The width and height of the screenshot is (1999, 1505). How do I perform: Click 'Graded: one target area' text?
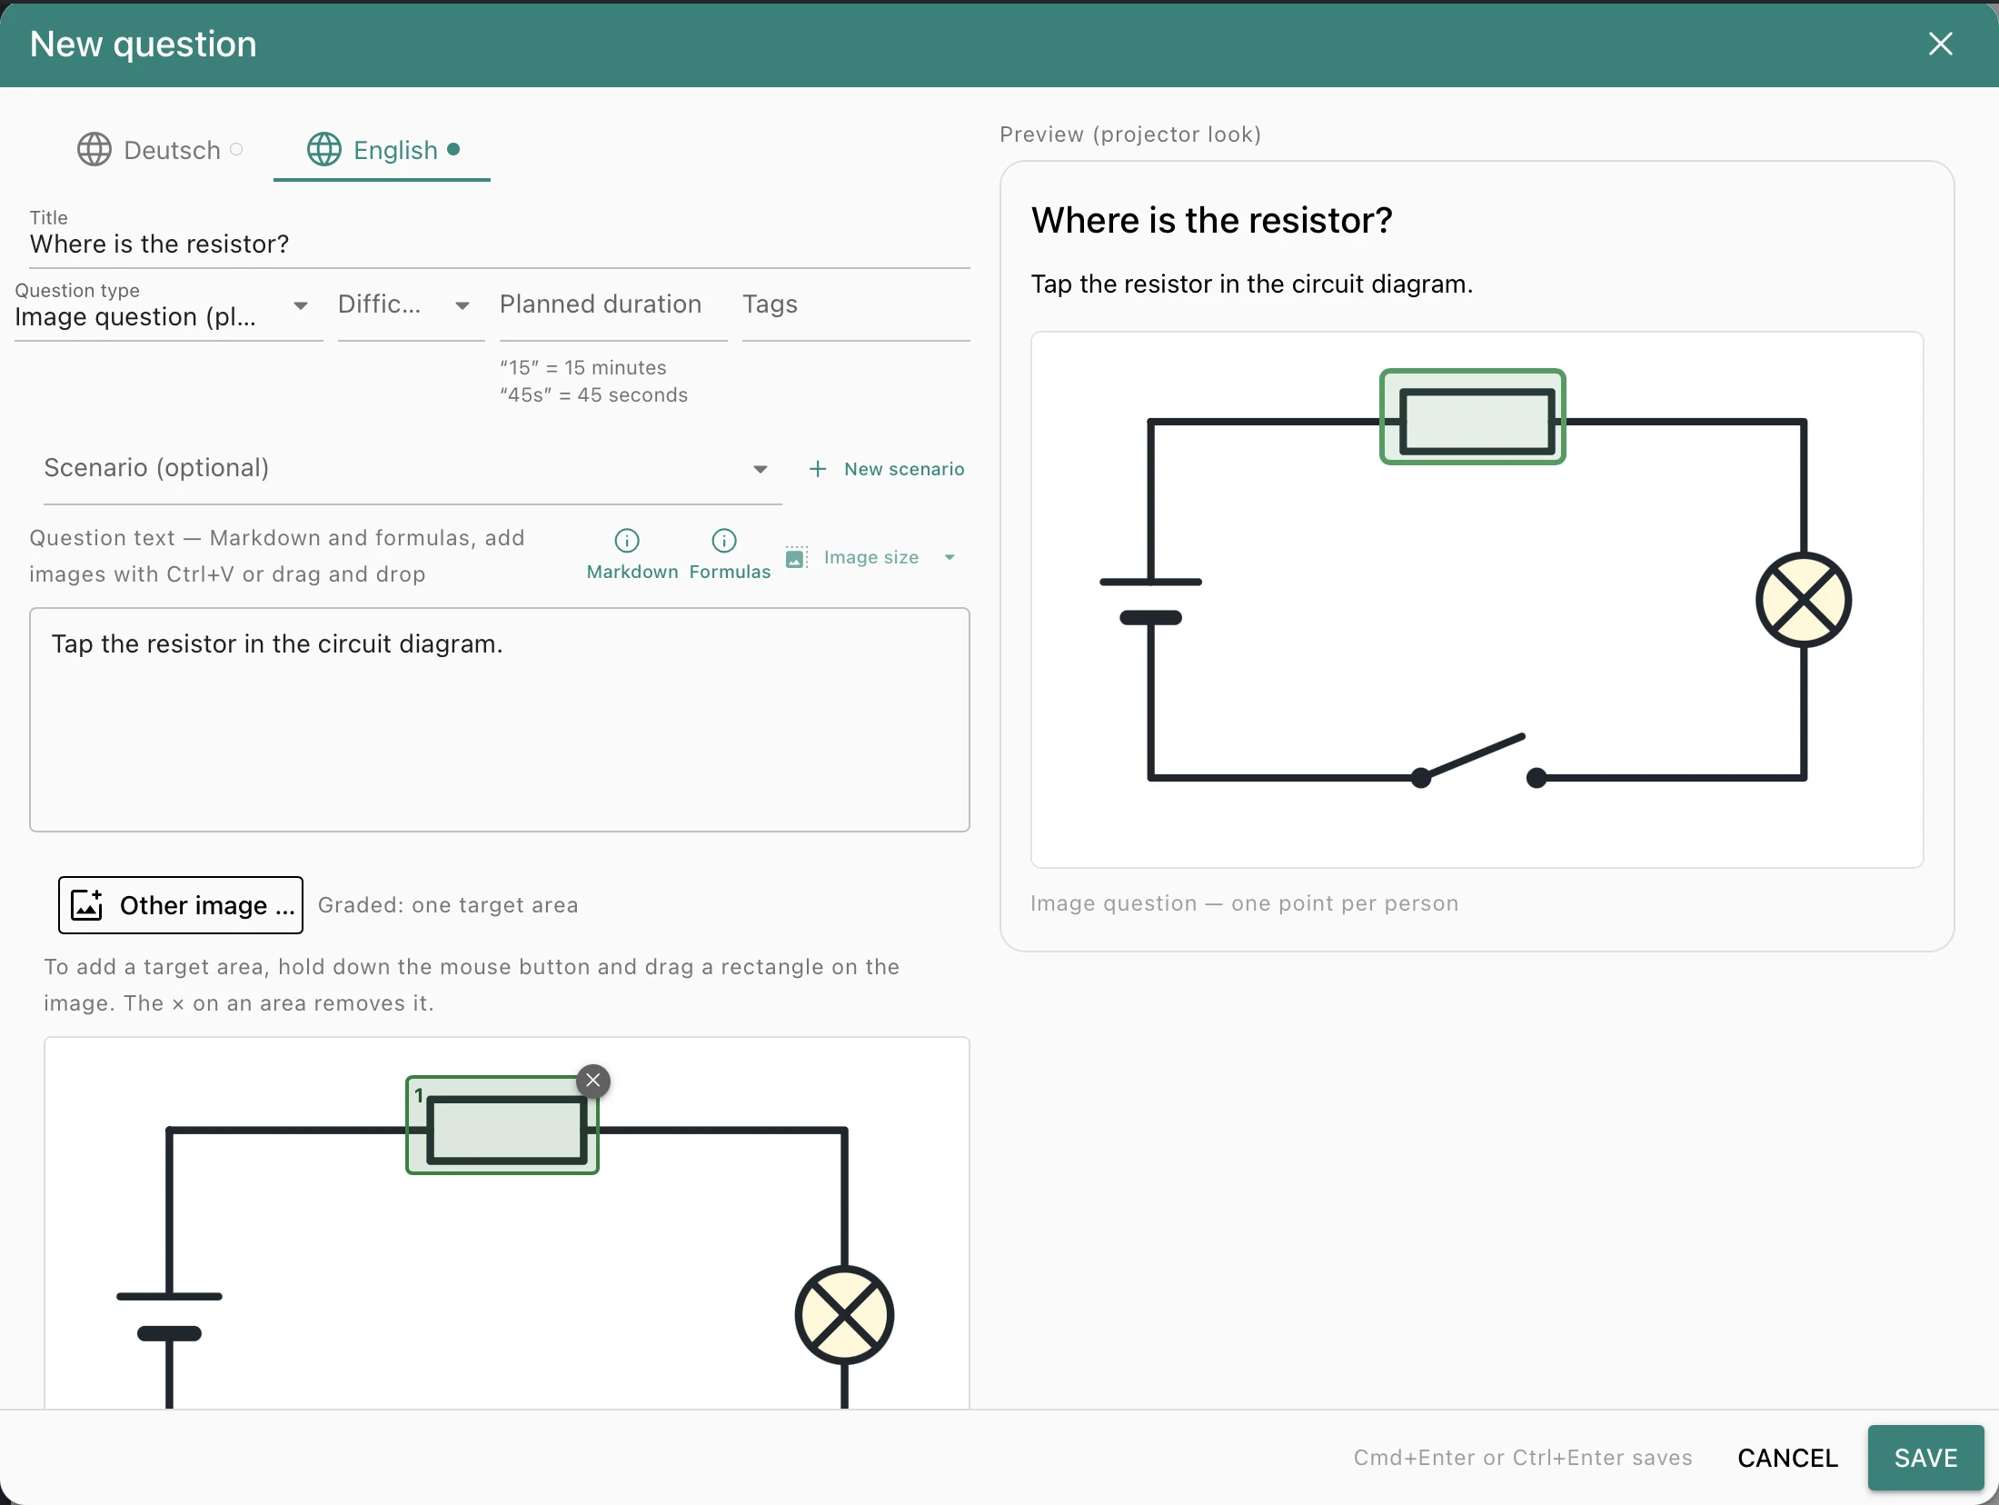point(448,905)
